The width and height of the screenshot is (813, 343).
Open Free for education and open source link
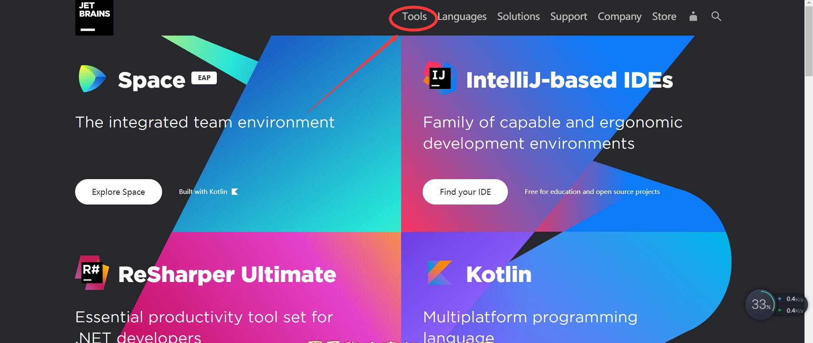(x=592, y=192)
